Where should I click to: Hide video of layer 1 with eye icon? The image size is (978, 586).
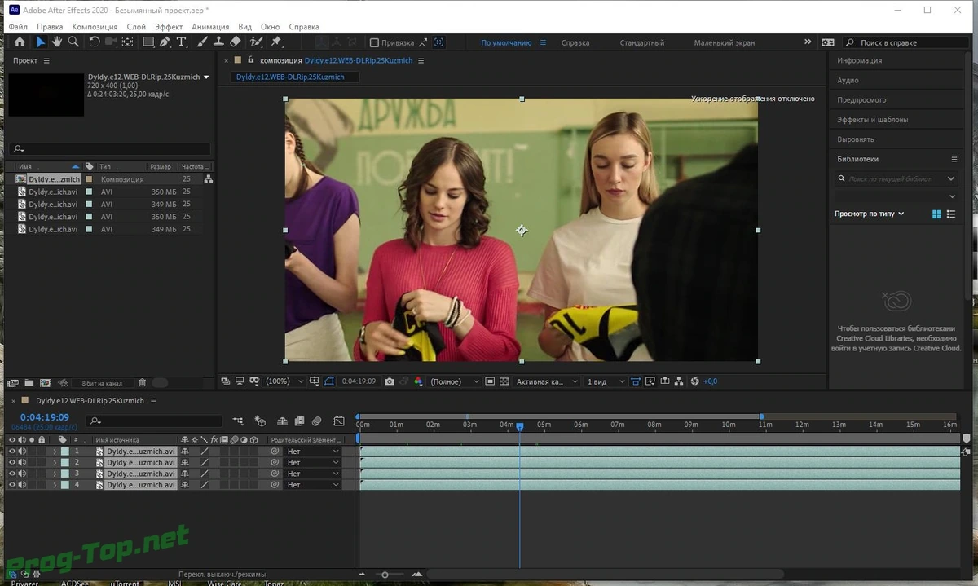click(12, 451)
